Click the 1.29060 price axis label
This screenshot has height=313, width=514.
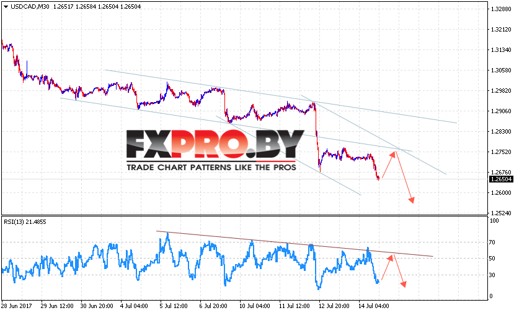[501, 111]
